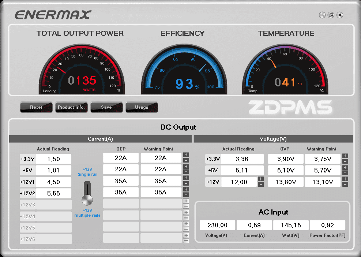
Task: Decrease +5V voltage warning point
Action: 345,173
